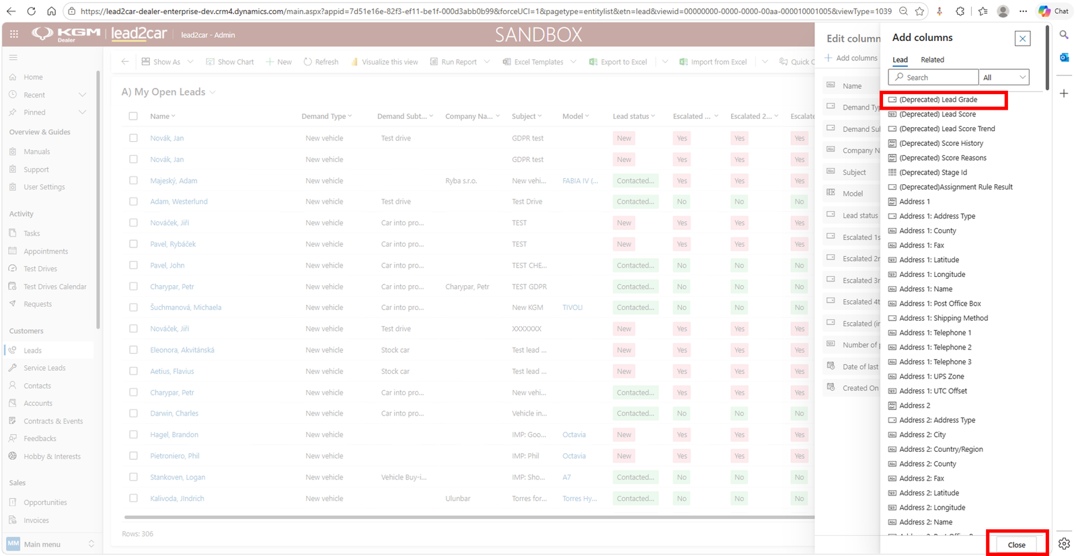
Task: Select checkbox for Adam, Westerlund row
Action: [x=133, y=202]
